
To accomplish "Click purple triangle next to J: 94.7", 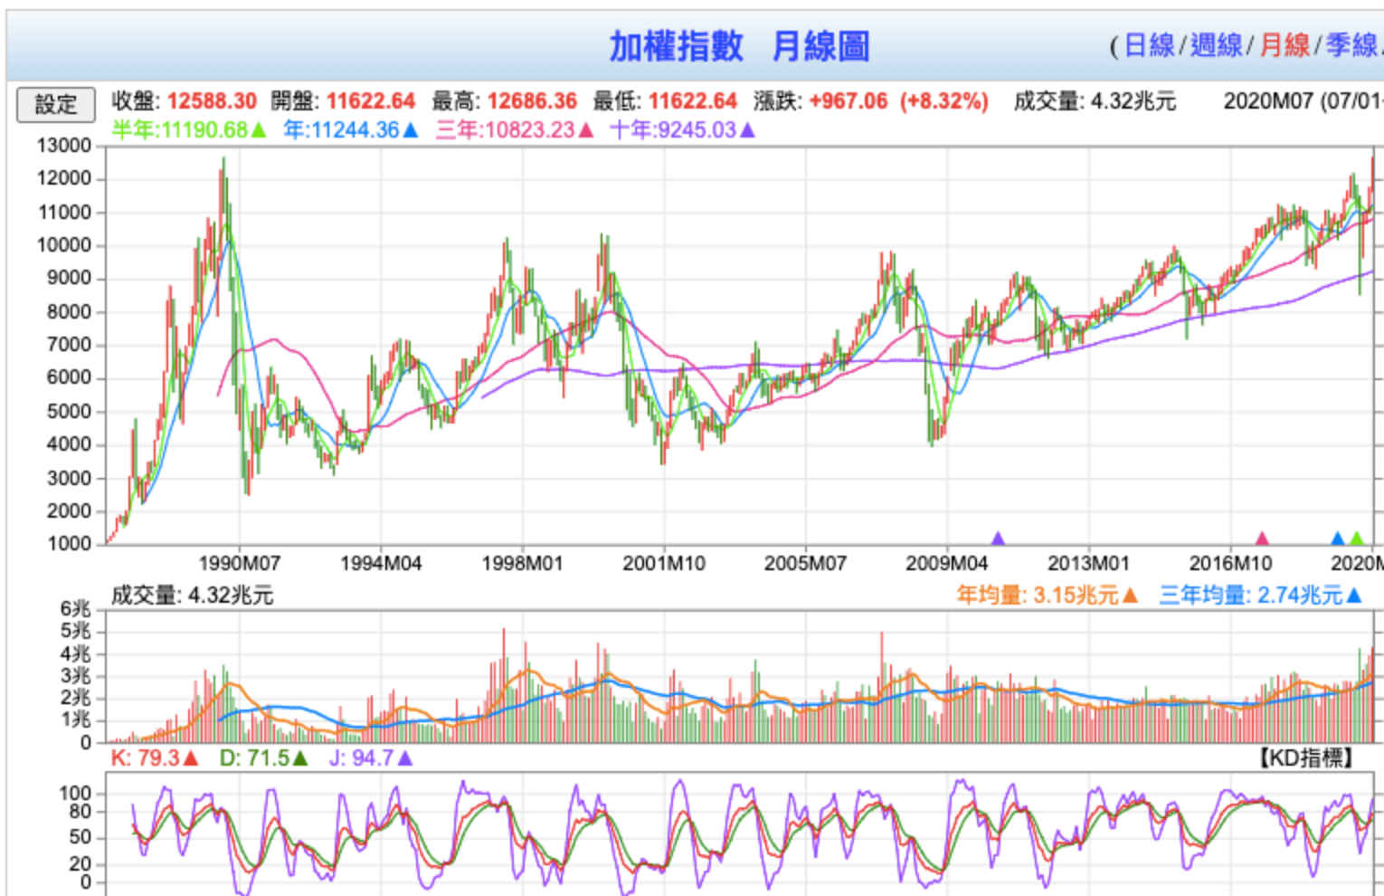I will pyautogui.click(x=405, y=758).
